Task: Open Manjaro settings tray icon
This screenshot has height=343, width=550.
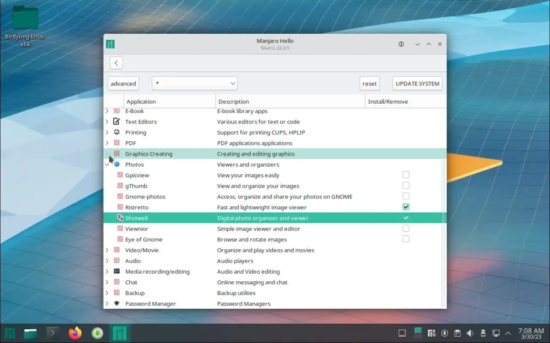Action: click(432, 333)
